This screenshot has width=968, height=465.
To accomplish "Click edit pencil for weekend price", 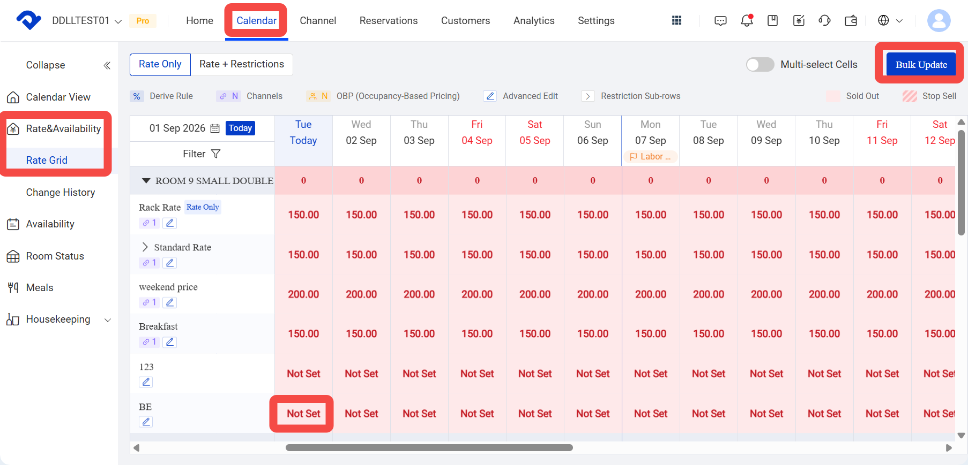I will [x=170, y=302].
